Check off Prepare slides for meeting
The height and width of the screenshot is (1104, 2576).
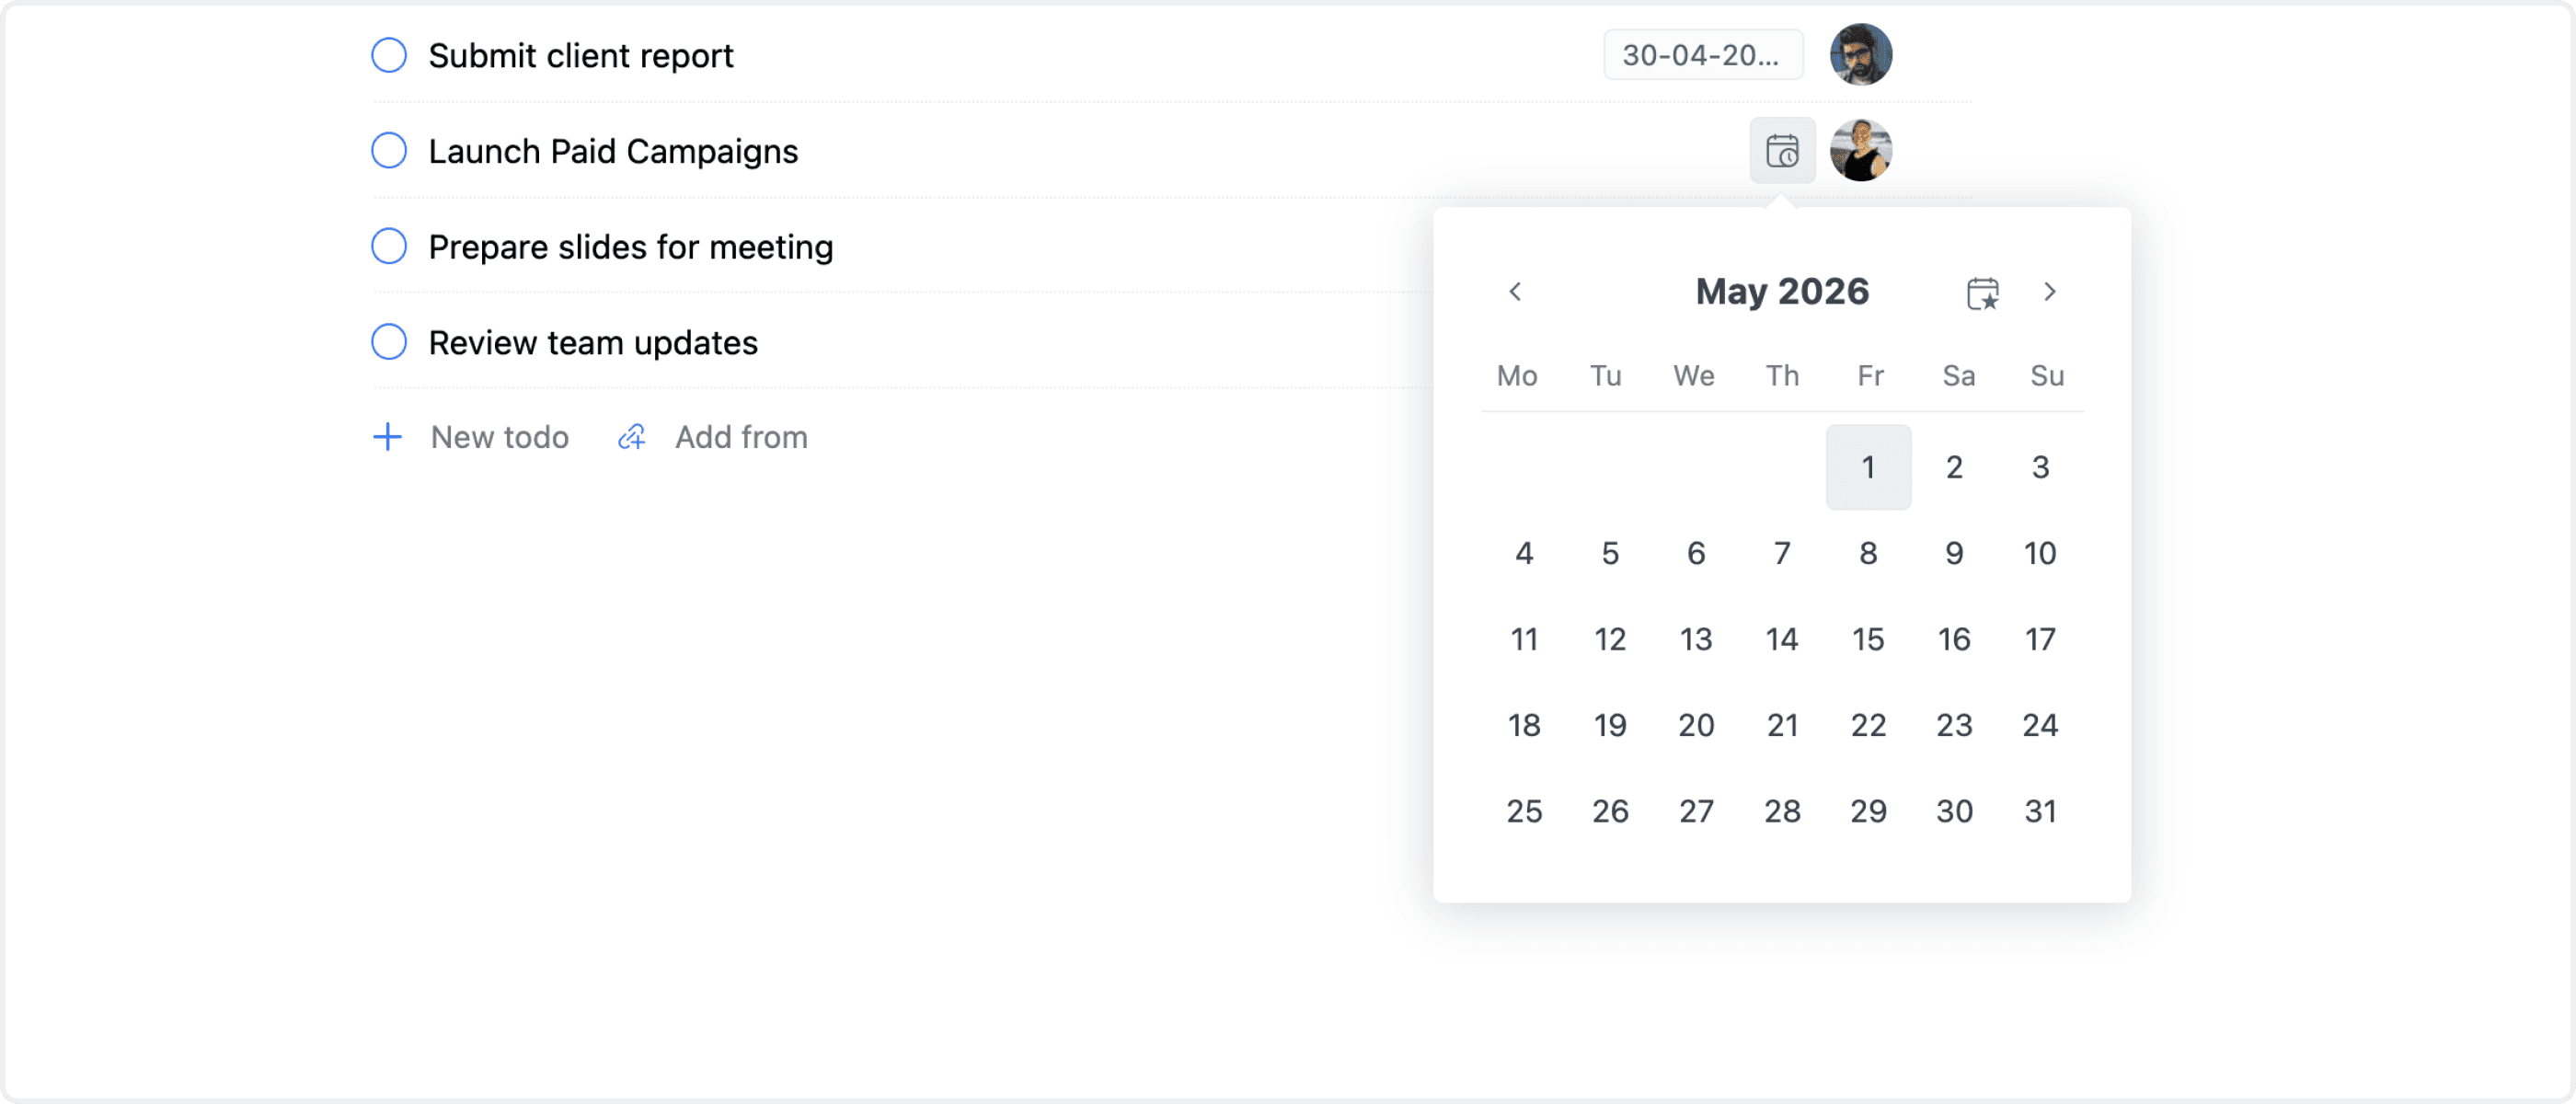[x=388, y=245]
